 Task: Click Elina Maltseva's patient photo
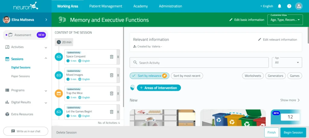click(6, 19)
